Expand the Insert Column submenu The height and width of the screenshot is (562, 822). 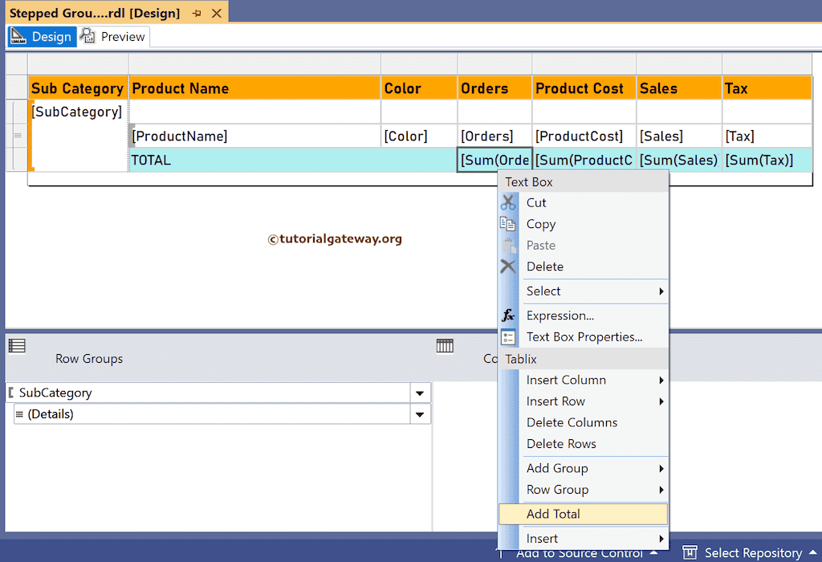584,380
